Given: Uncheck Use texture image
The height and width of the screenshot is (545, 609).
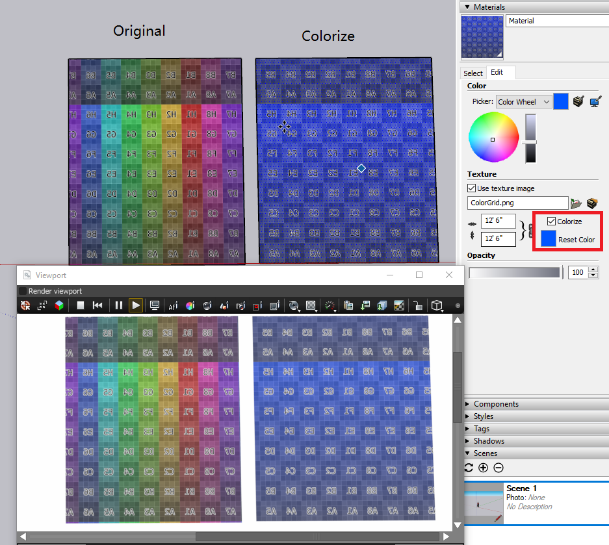Looking at the screenshot, I should click(x=471, y=188).
